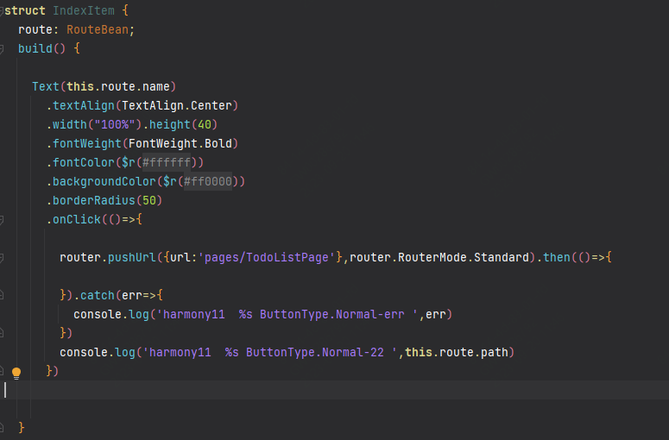Click the number 40 in height
The height and width of the screenshot is (440, 669).
205,124
